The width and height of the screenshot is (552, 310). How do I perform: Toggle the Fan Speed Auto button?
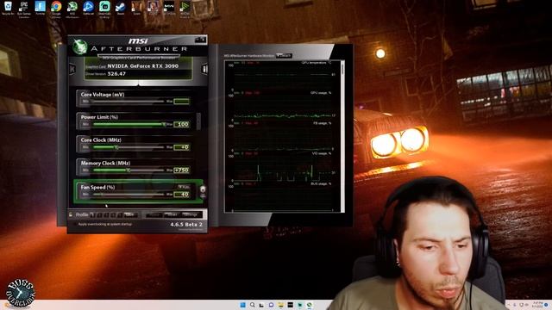pyautogui.click(x=184, y=187)
